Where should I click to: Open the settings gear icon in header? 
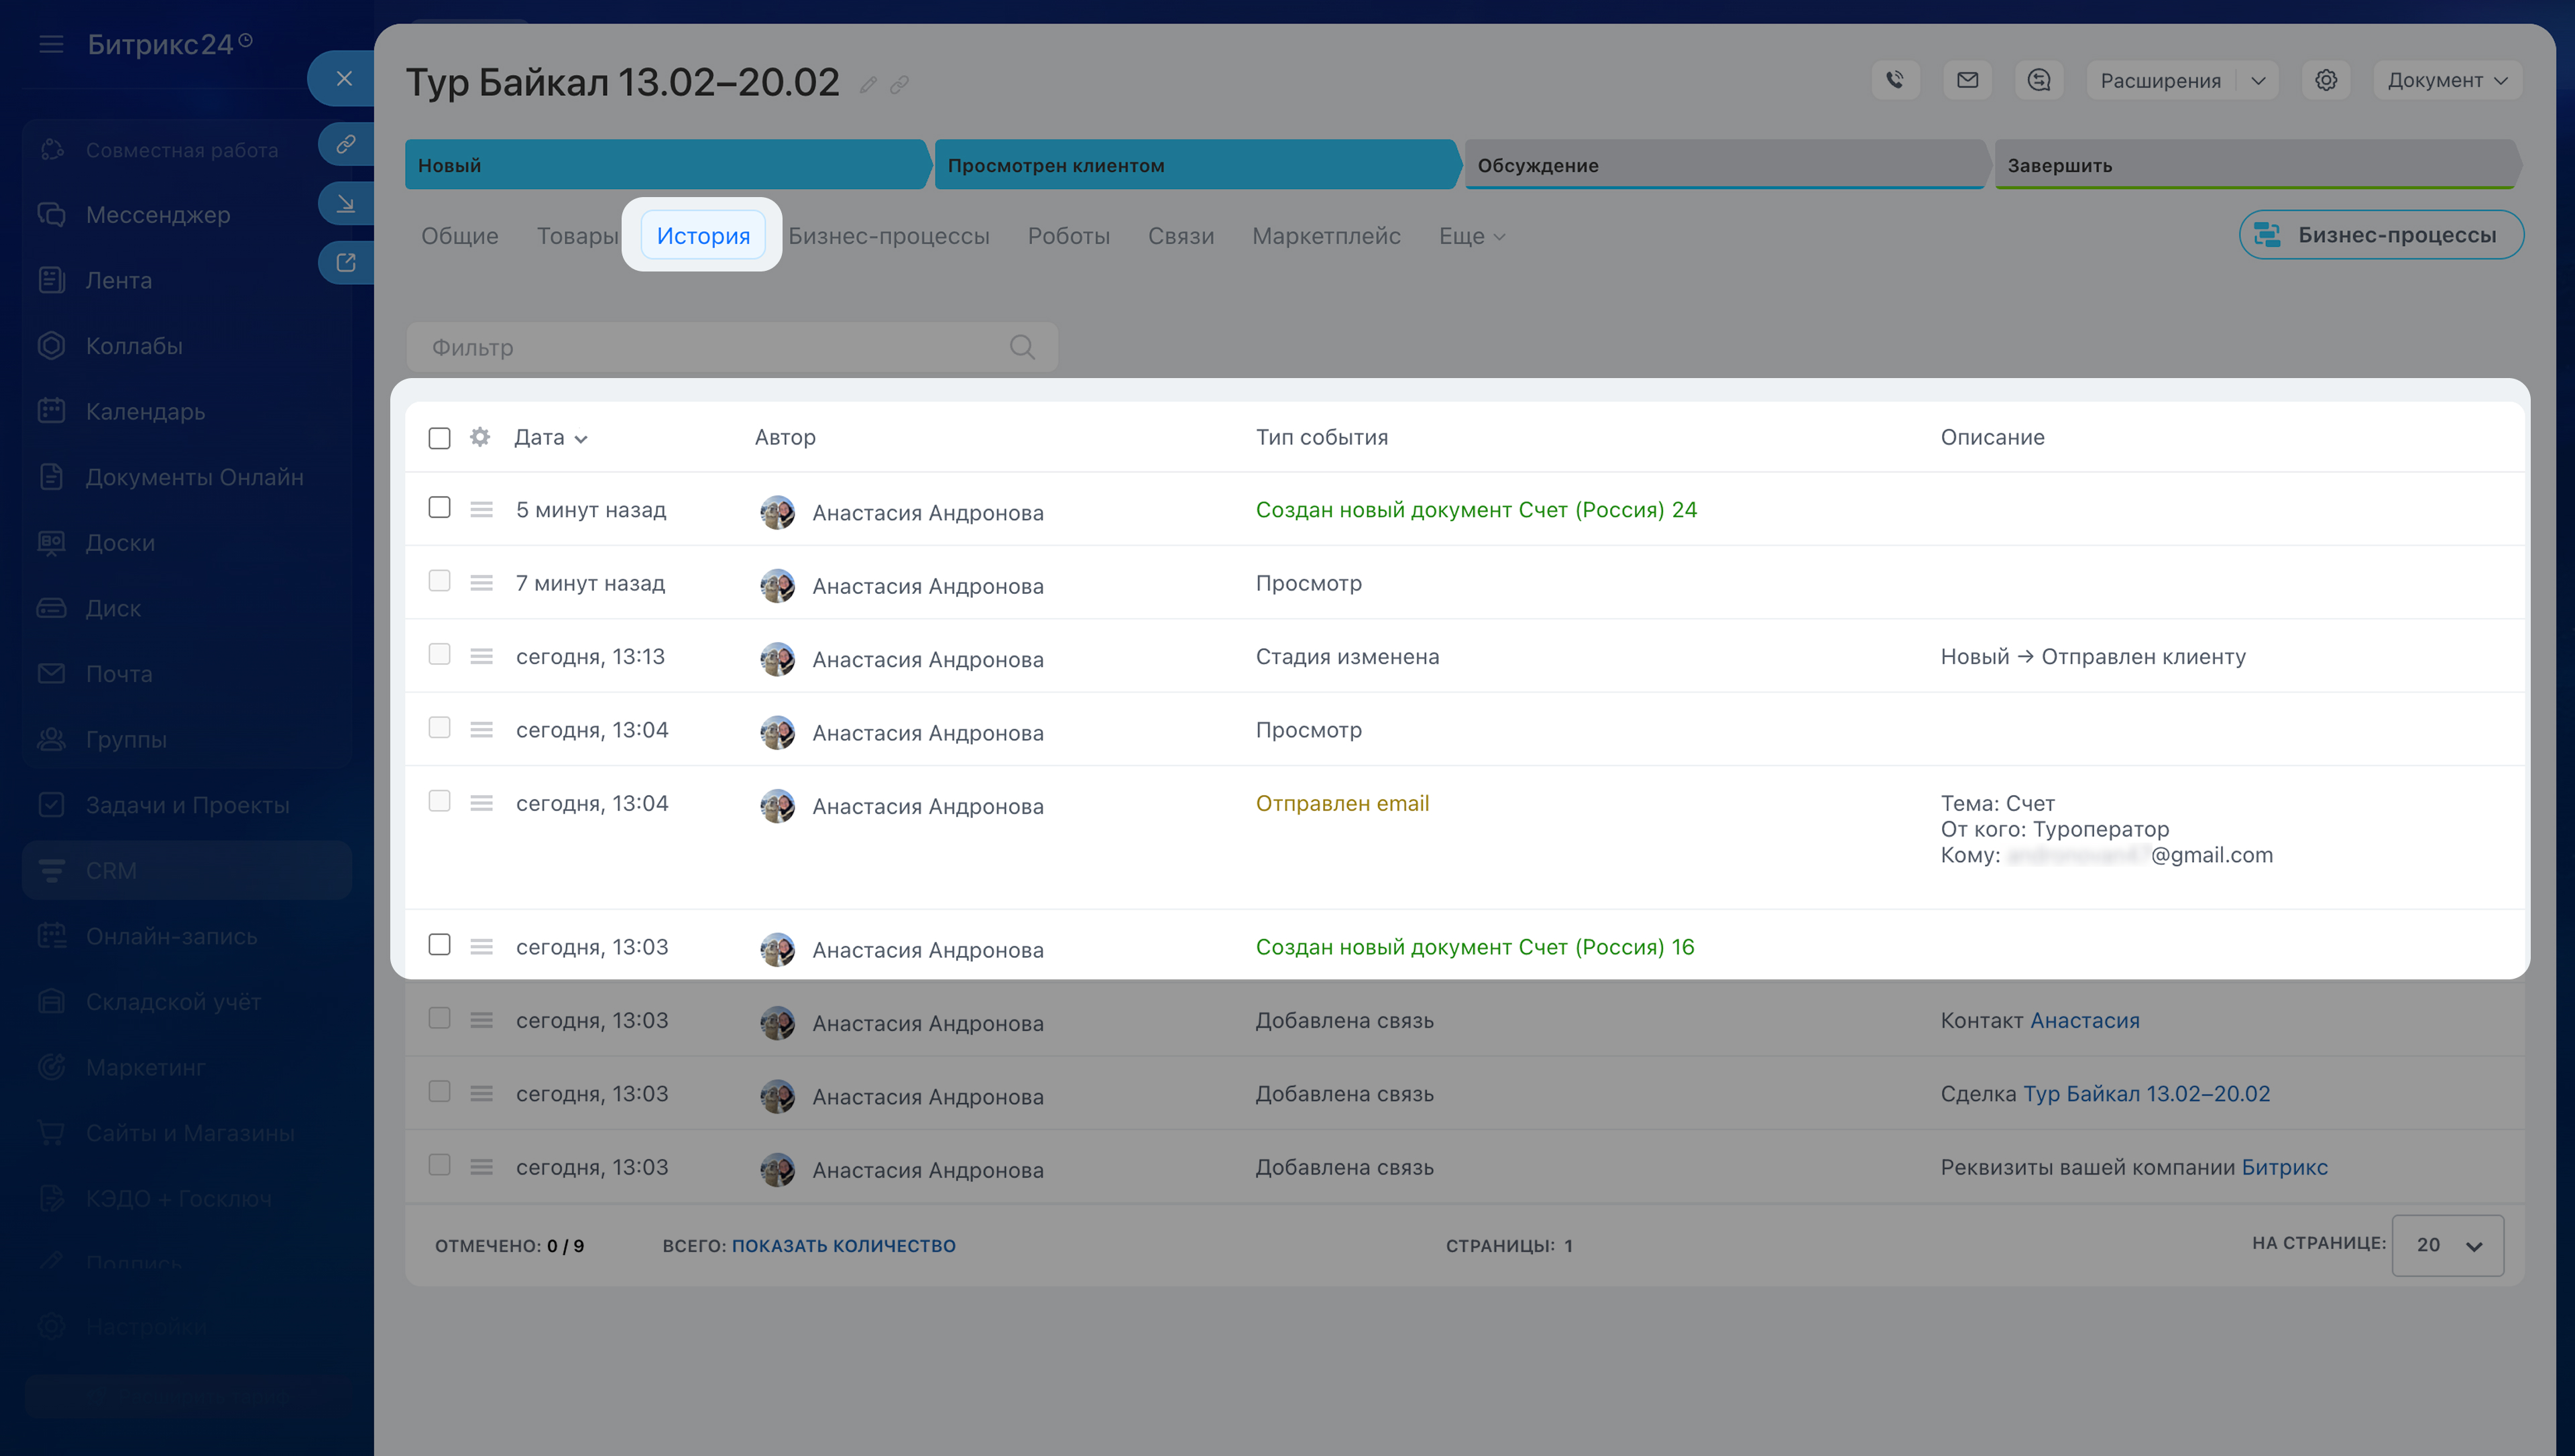click(2326, 80)
